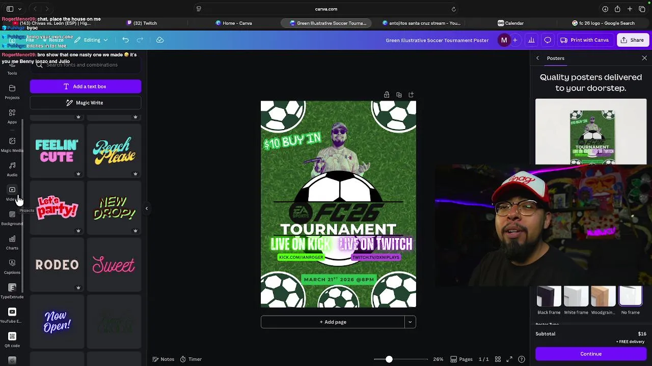Select the Let's Party font combination
This screenshot has height=366, width=652.
57,208
